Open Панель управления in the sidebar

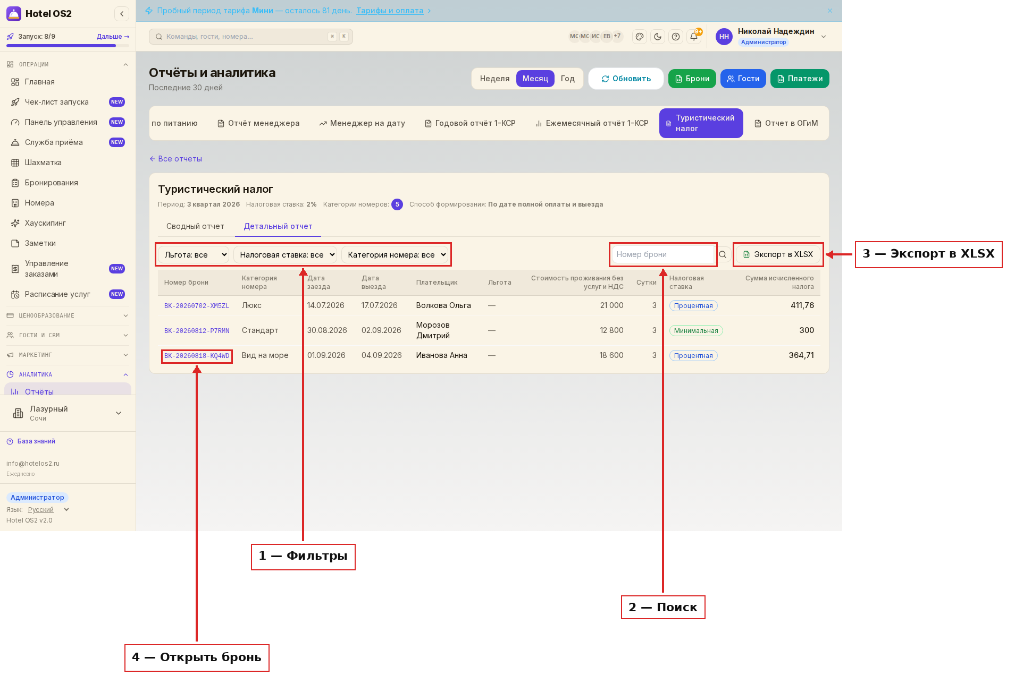point(68,122)
